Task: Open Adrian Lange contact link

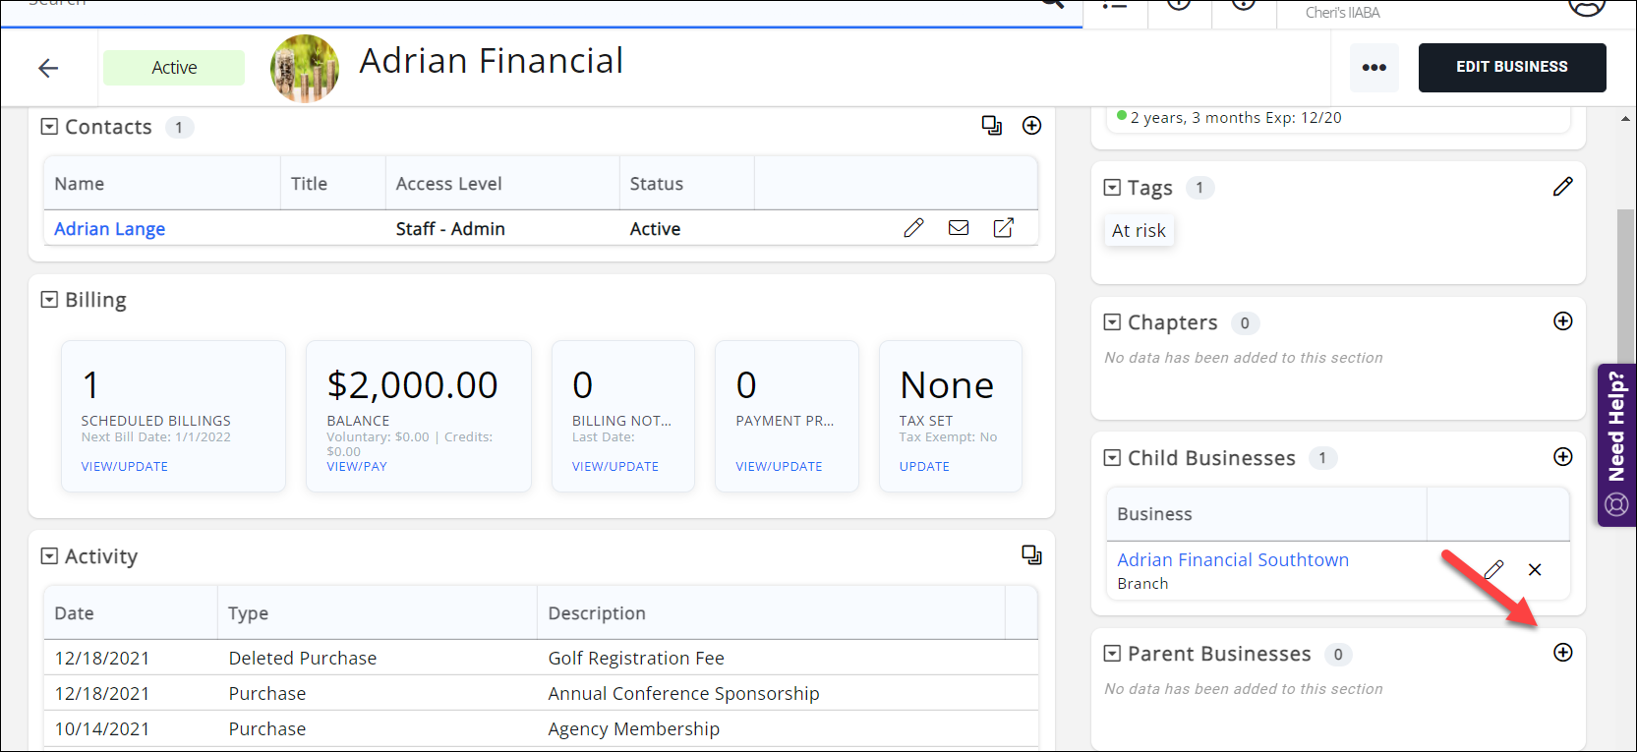Action: tap(109, 229)
